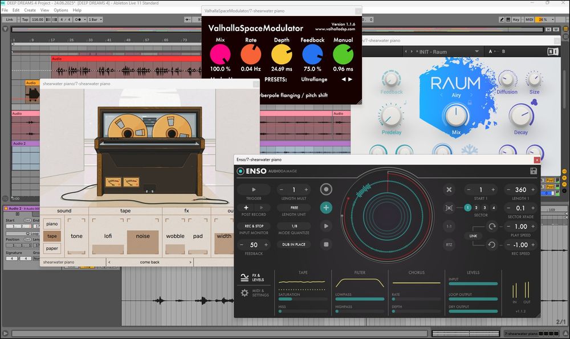Click the Enso record circle button
This screenshot has width=570, height=339.
coord(326,189)
